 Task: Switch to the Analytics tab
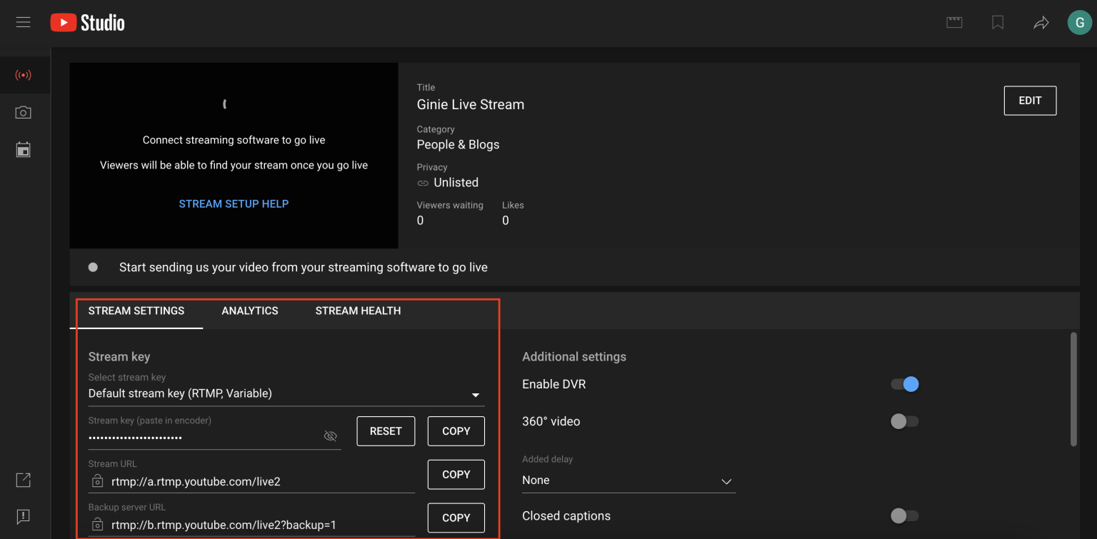tap(250, 311)
